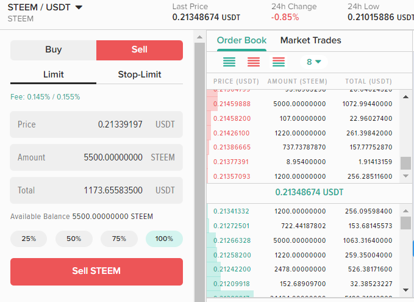Open the STEEM / USDT pair selector
The image size is (414, 302).
coord(45,7)
